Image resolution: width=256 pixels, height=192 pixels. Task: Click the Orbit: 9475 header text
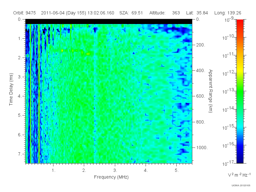click(x=25, y=13)
